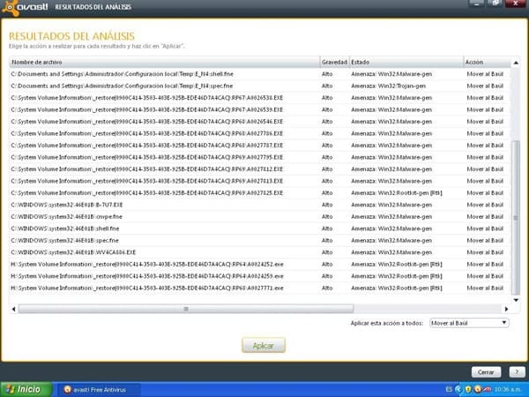Open Acción dropdown for Temp\E_N4\shell.fne row
Screen dimensions: 529x397
click(x=485, y=74)
